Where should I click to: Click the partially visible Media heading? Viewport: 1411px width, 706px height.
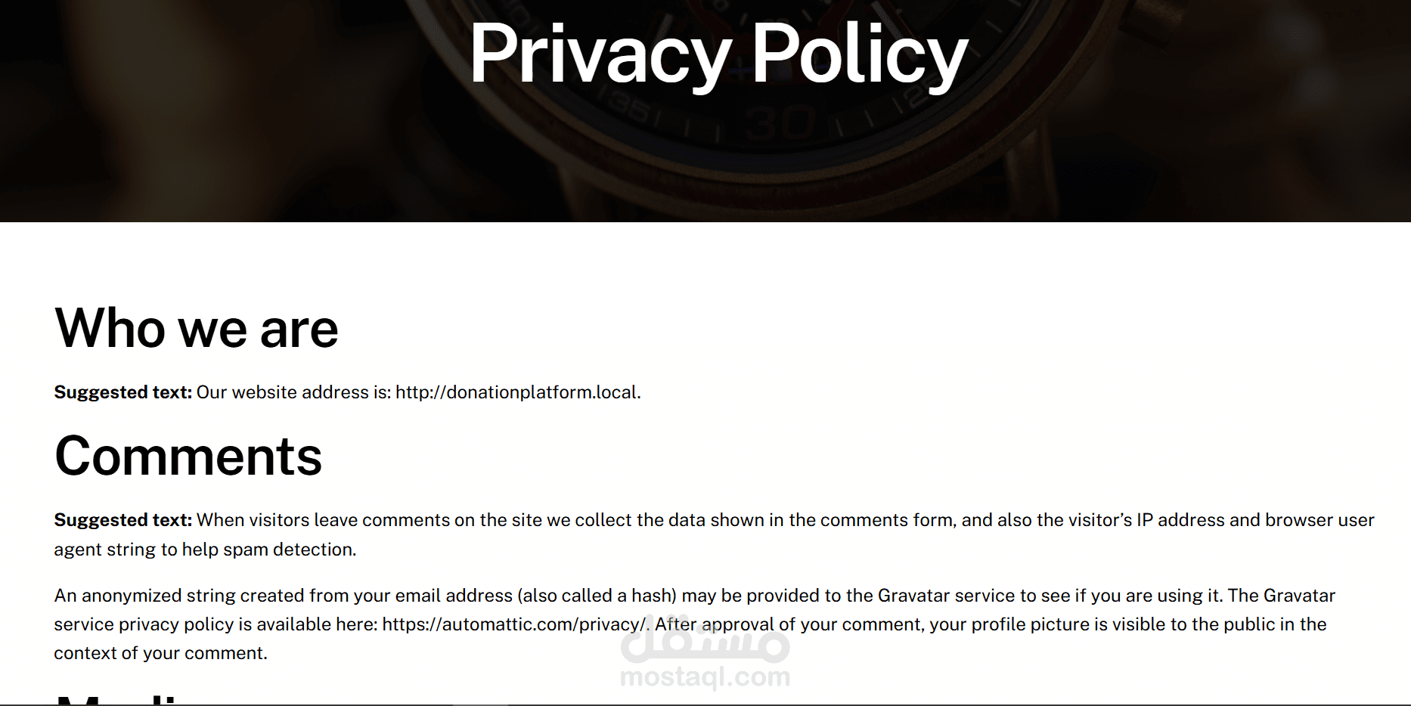click(121, 698)
